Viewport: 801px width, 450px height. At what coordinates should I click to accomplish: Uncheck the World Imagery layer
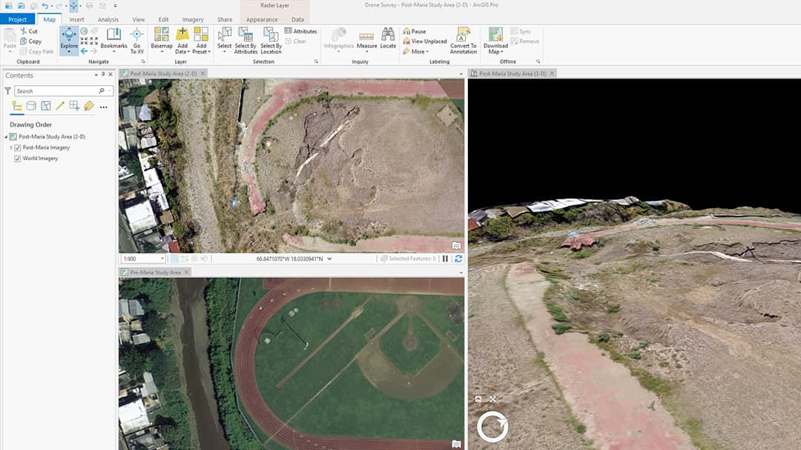[17, 158]
